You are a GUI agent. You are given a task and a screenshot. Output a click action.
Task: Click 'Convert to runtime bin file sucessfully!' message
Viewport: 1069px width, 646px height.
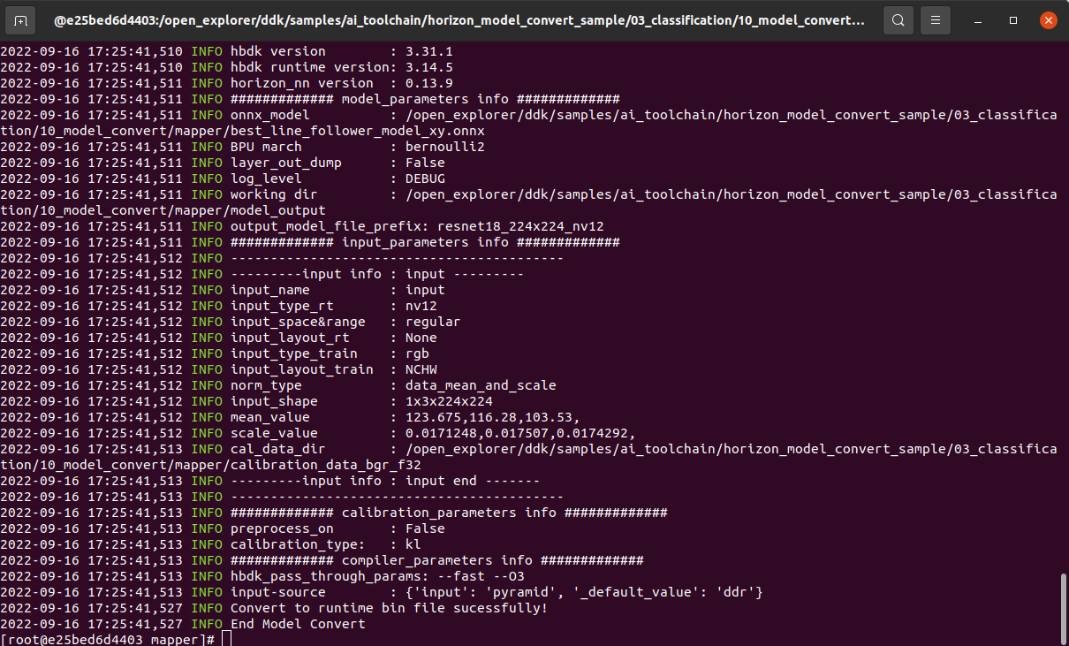pyautogui.click(x=389, y=608)
